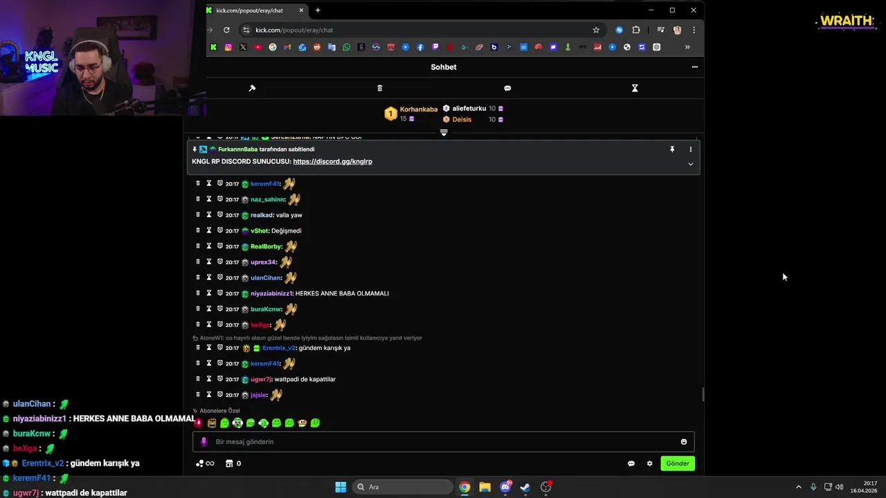Open chat settings gear icon
886x498 pixels.
(x=649, y=463)
